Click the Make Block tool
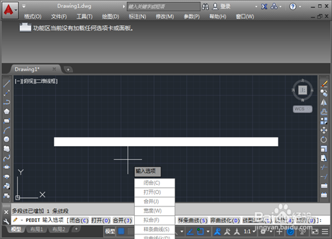 click(7, 195)
